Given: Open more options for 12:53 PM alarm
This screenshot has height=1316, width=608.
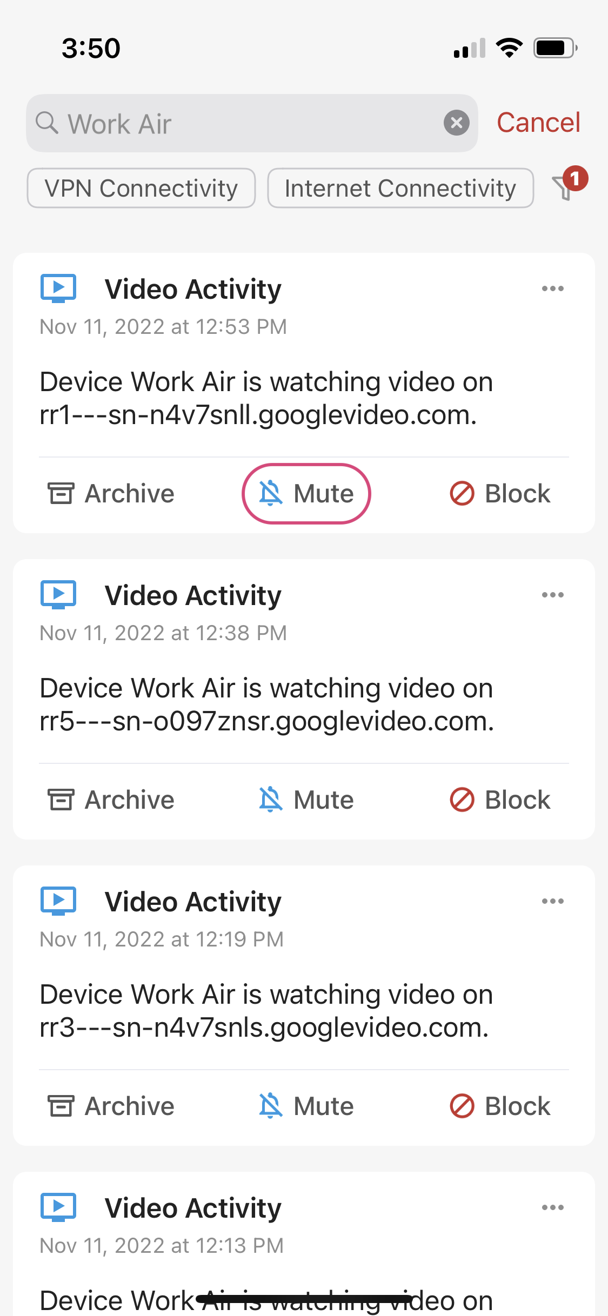Looking at the screenshot, I should point(552,288).
